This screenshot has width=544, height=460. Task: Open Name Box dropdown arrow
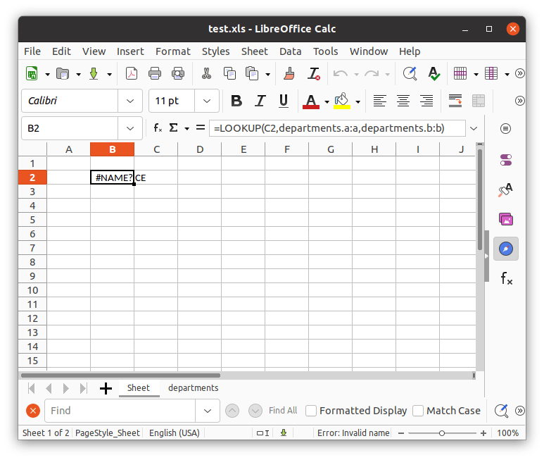coord(130,128)
